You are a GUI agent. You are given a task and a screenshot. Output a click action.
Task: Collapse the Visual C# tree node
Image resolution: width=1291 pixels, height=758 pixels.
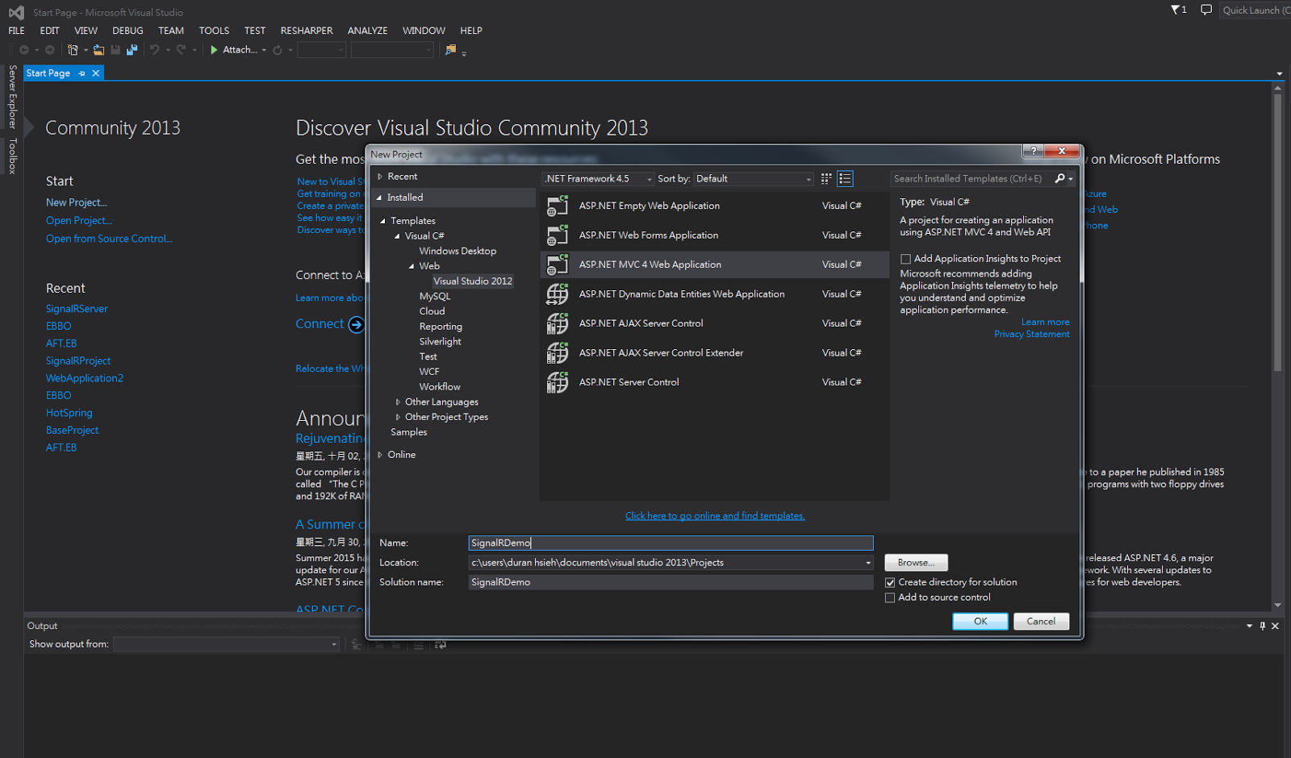[x=397, y=236]
